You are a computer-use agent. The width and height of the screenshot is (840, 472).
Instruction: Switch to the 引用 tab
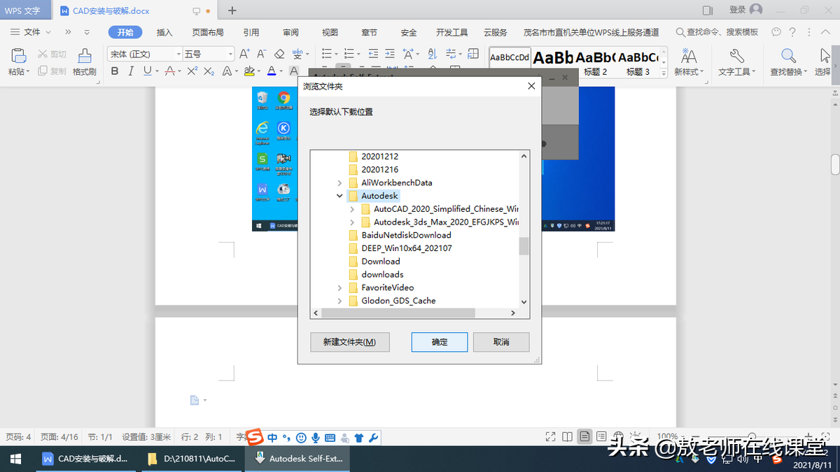251,32
